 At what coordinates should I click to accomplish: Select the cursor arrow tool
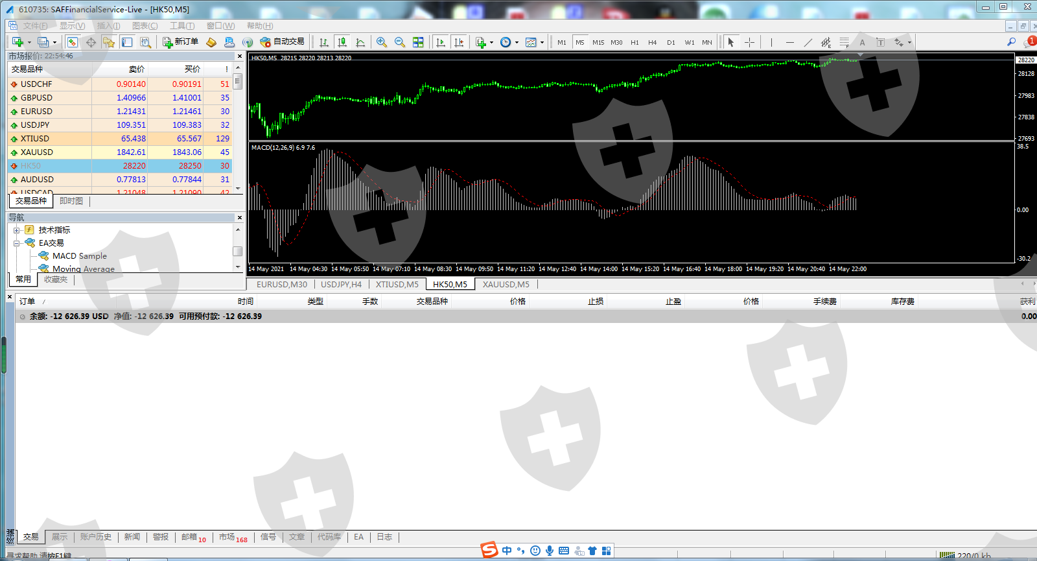pos(731,42)
